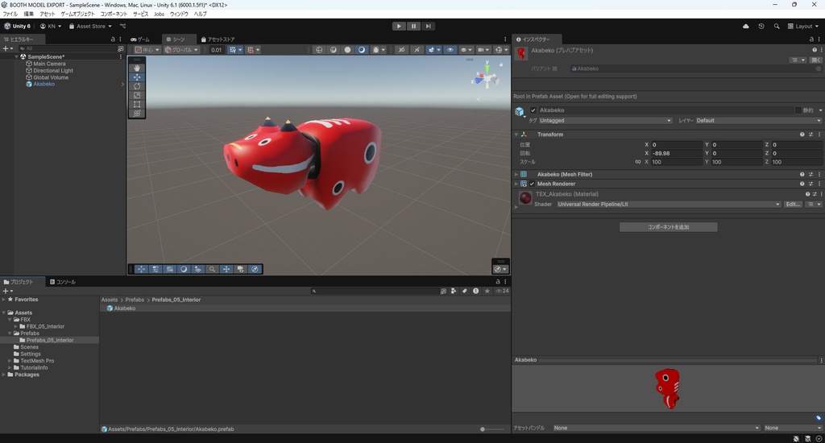Toggle hidden packages visibility count 24
This screenshot has width=825, height=443.
[x=503, y=291]
